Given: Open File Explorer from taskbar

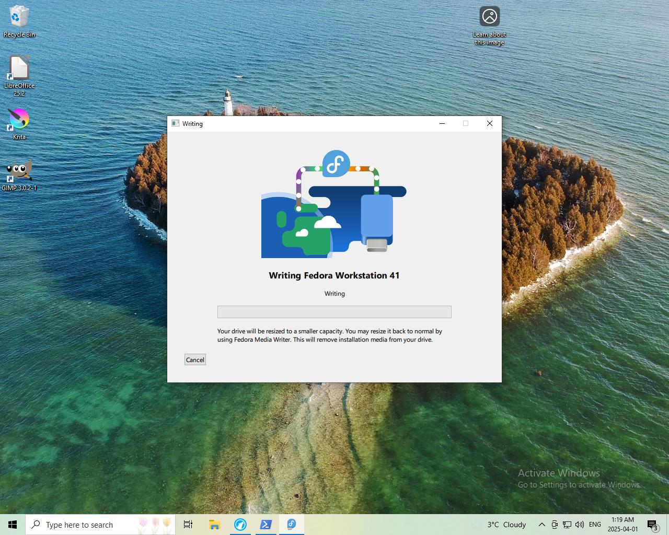Looking at the screenshot, I should 214,525.
